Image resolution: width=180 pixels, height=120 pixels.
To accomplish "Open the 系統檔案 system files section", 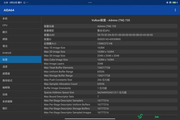I will click(20, 101).
